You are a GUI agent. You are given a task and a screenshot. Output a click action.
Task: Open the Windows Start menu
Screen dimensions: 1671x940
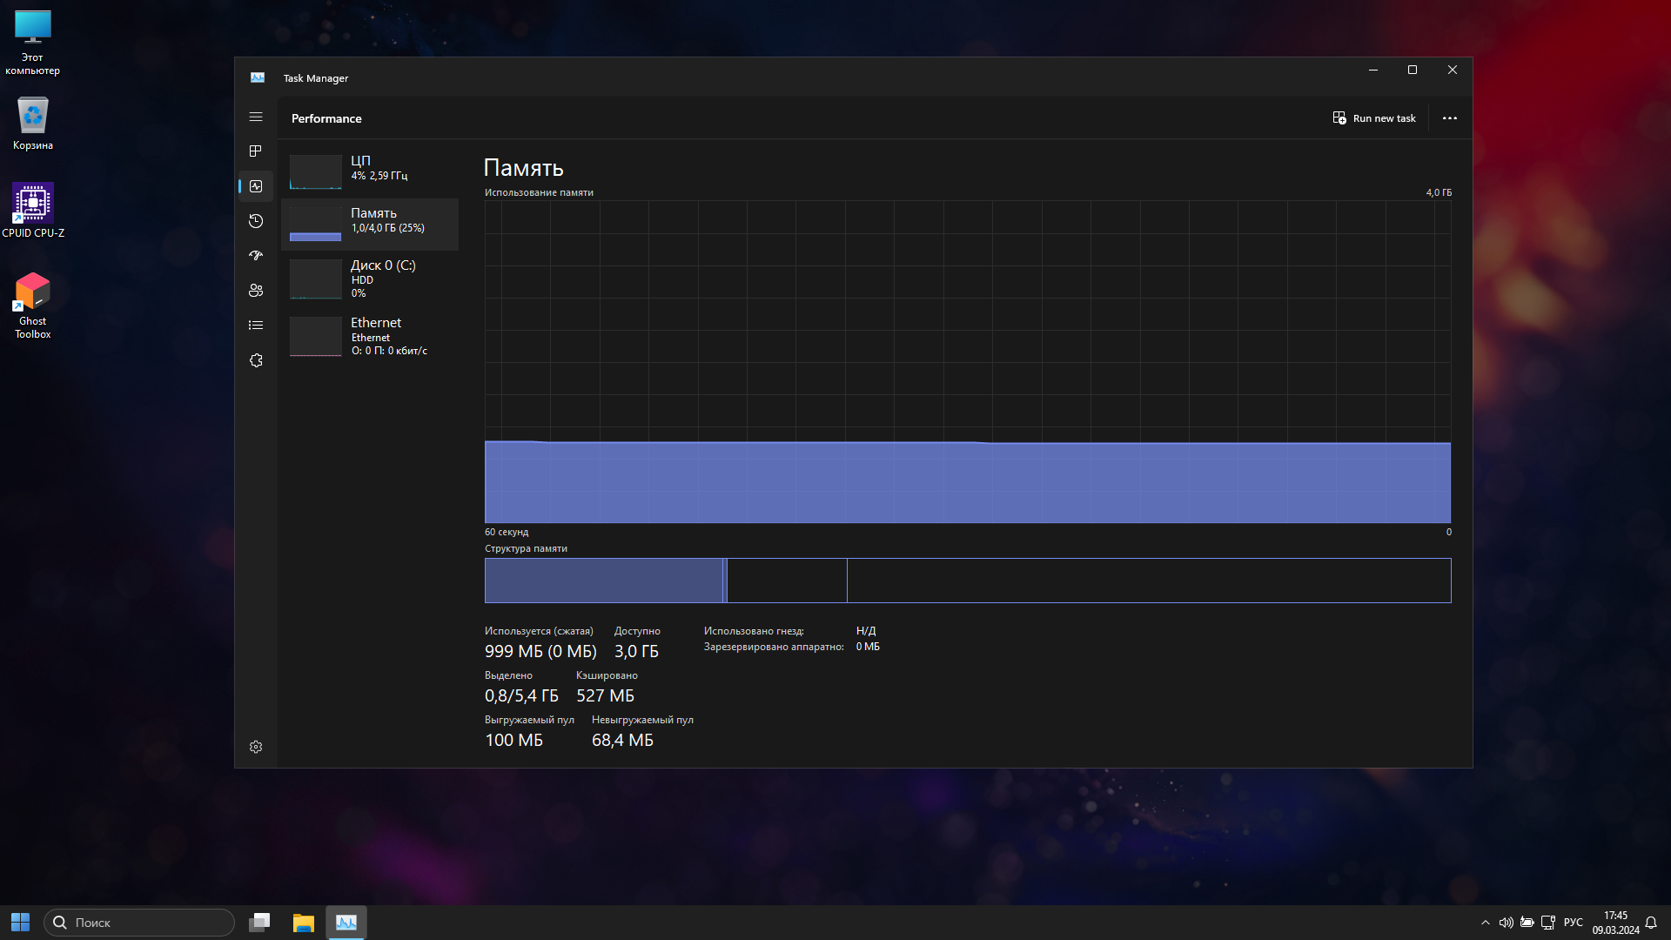pyautogui.click(x=20, y=923)
